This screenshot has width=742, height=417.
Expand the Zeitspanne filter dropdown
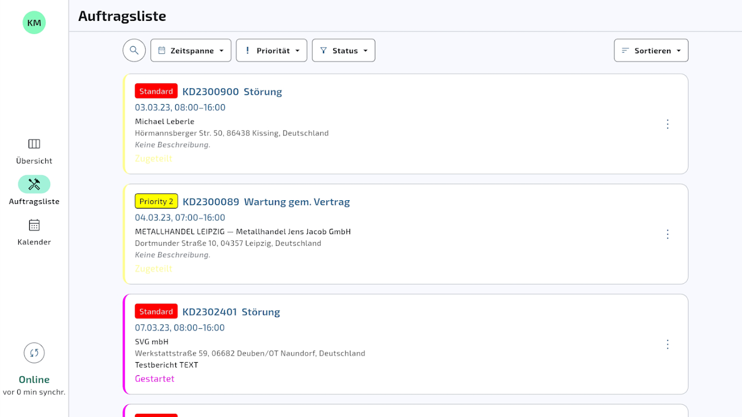tap(191, 51)
